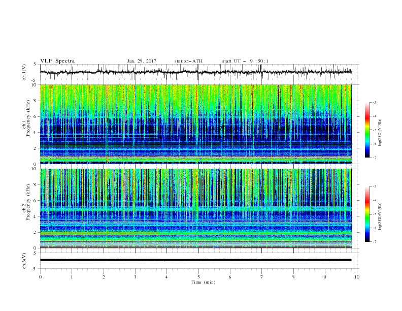Select the "start UT = 9 :50: 1" text

[x=245, y=61]
